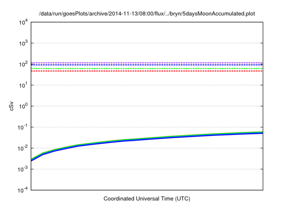Click the 10^1 axis tick label

click(x=23, y=86)
